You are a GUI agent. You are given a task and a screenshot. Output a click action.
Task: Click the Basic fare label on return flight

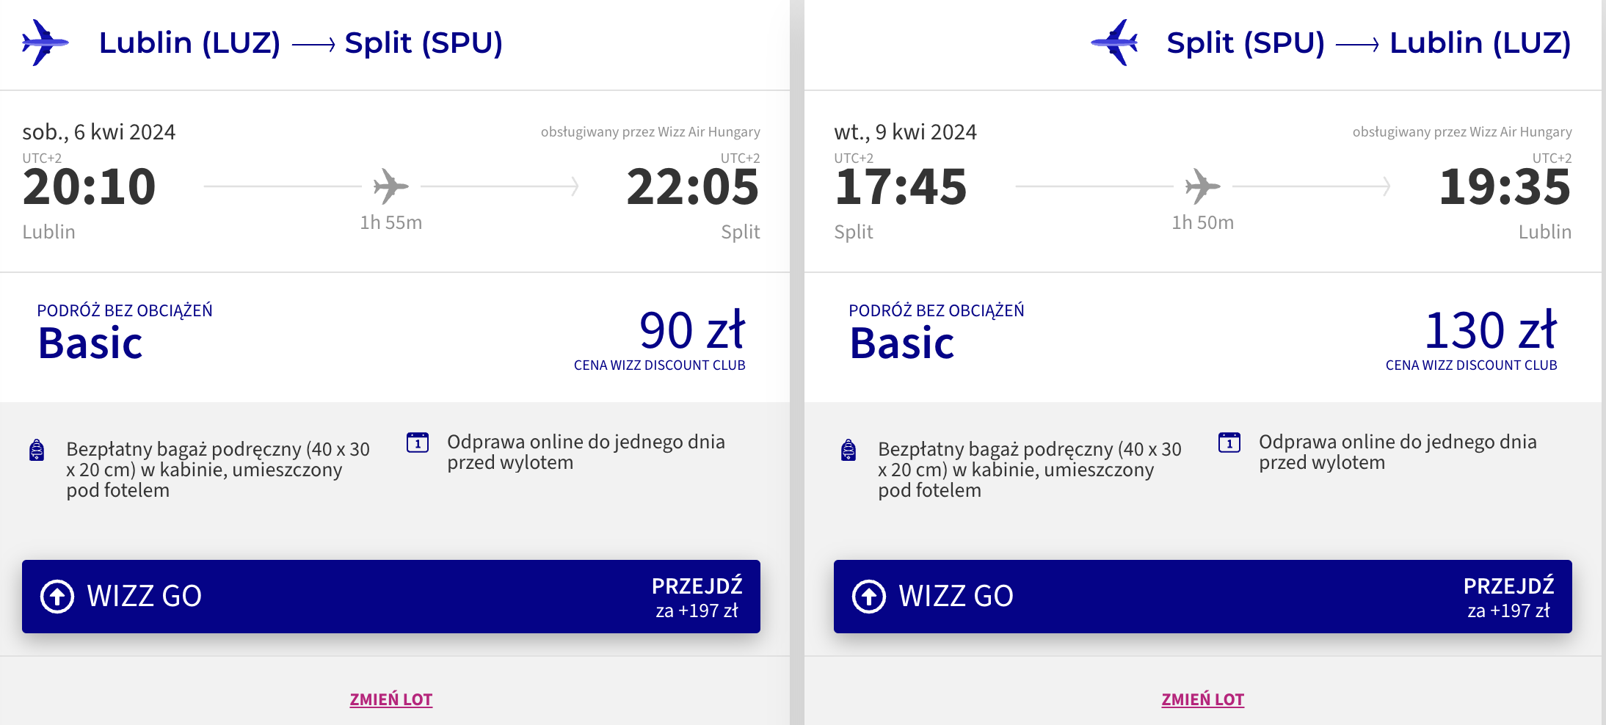coord(902,343)
